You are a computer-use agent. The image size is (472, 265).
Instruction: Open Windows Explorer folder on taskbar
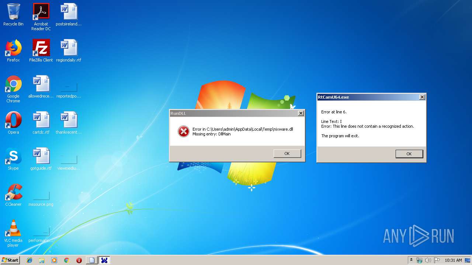pos(42,260)
